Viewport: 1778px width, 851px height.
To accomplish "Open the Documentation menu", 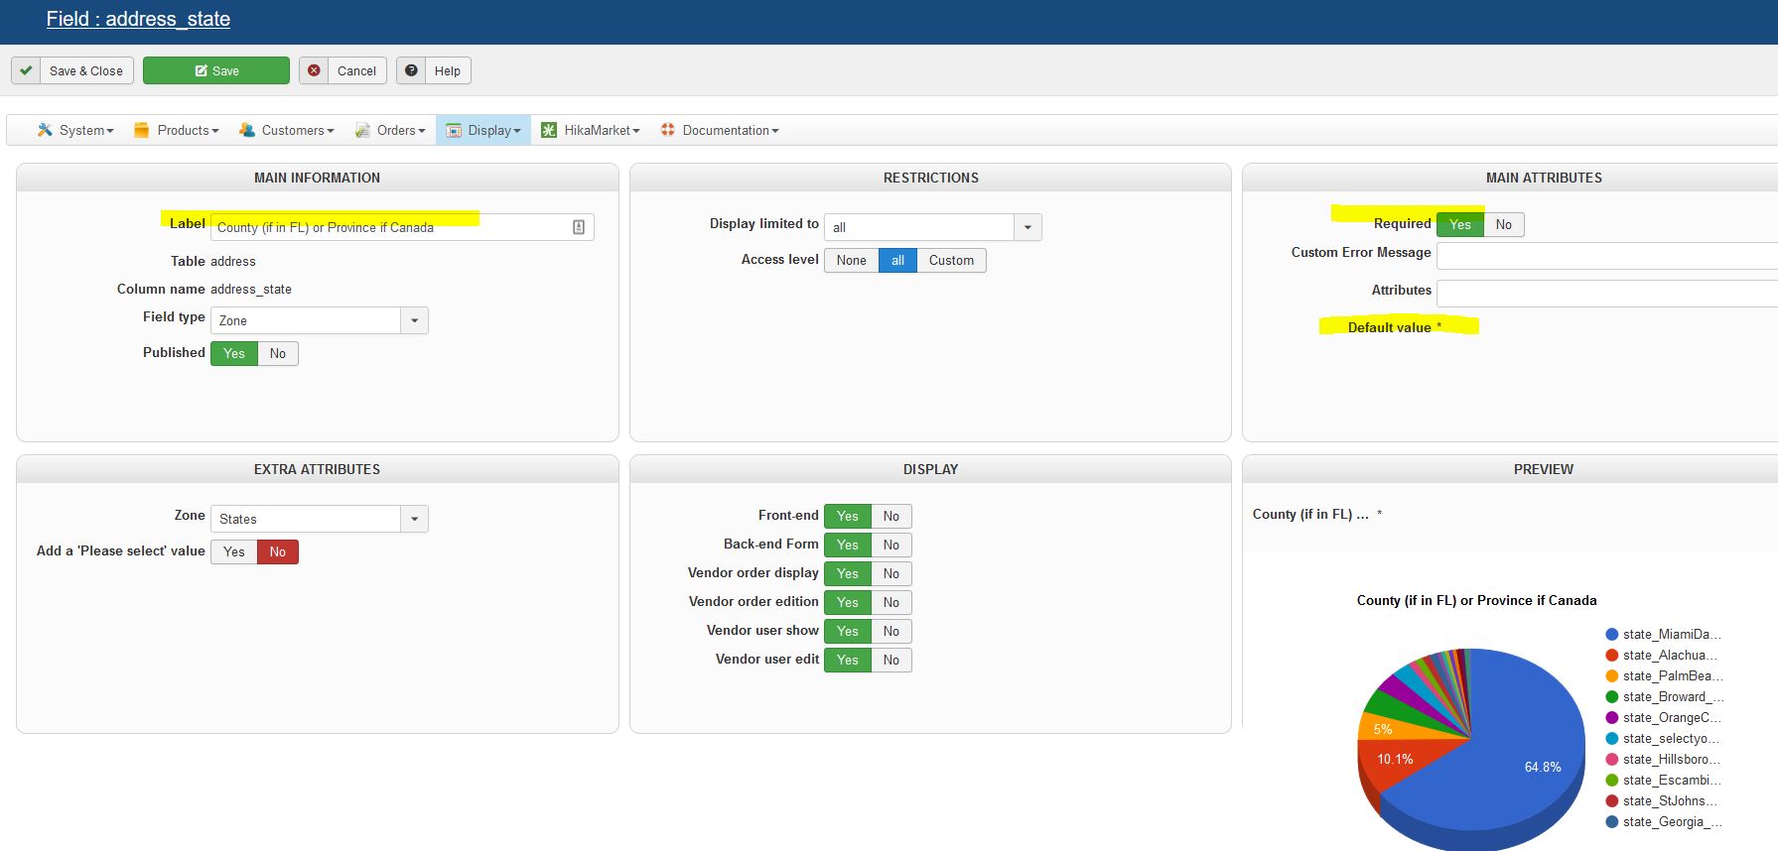I will (720, 130).
